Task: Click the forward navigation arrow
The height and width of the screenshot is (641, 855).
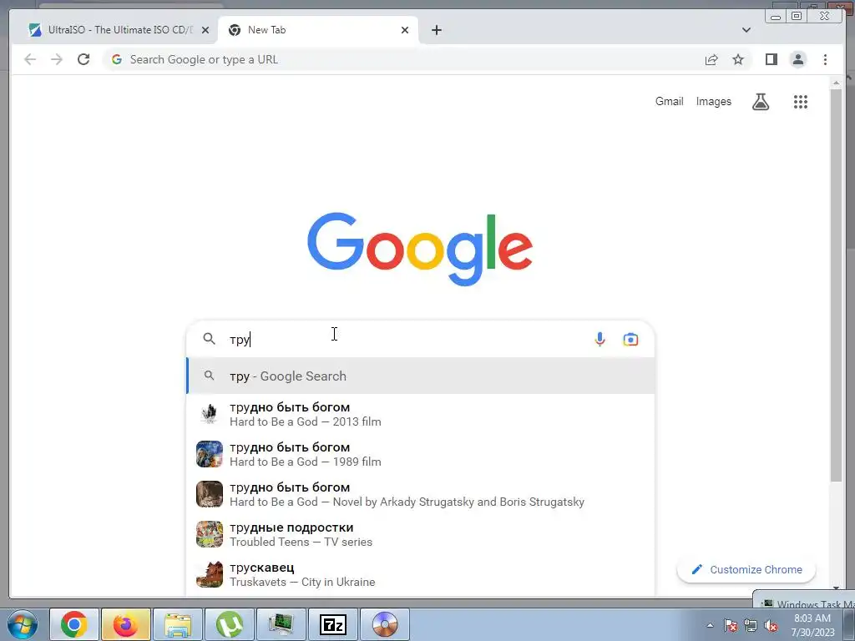Action: coord(57,59)
